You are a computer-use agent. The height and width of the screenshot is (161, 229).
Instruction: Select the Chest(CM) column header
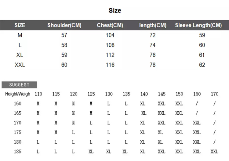click(110, 25)
